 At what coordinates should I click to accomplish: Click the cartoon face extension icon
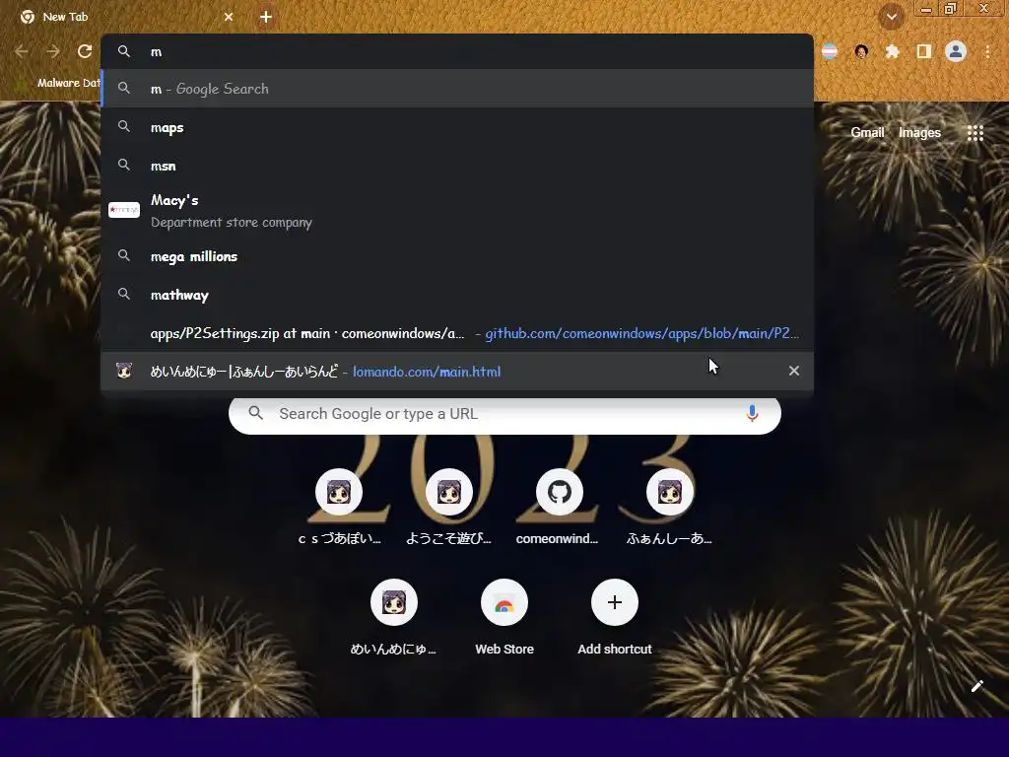pyautogui.click(x=861, y=51)
